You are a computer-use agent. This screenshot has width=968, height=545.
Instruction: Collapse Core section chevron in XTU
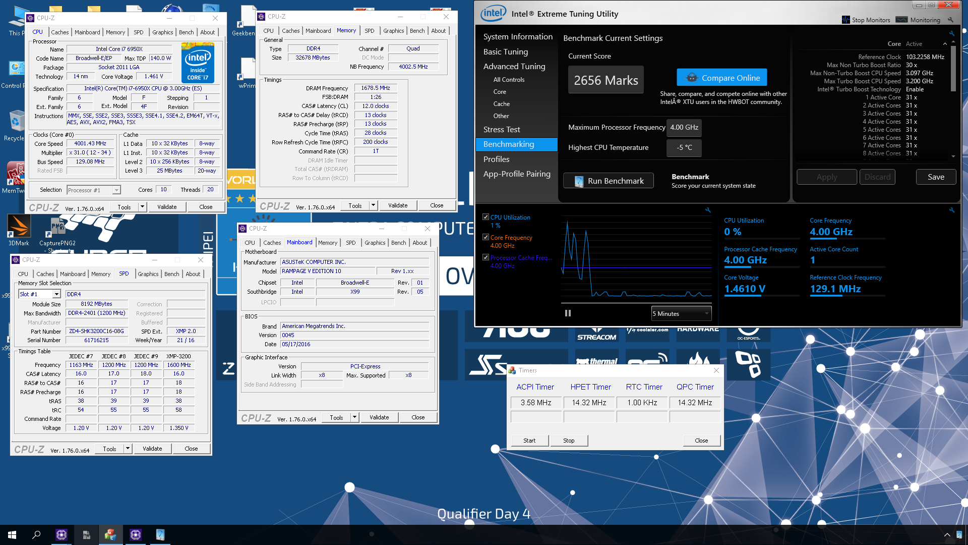tap(945, 44)
